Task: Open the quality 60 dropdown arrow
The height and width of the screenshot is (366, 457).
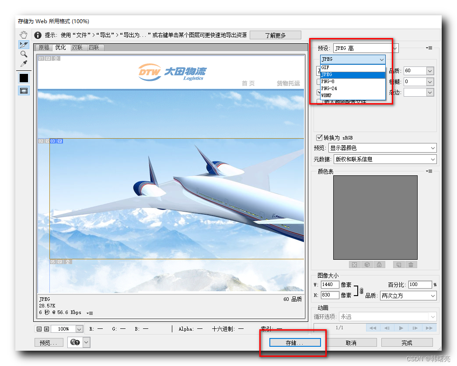Action: point(430,71)
